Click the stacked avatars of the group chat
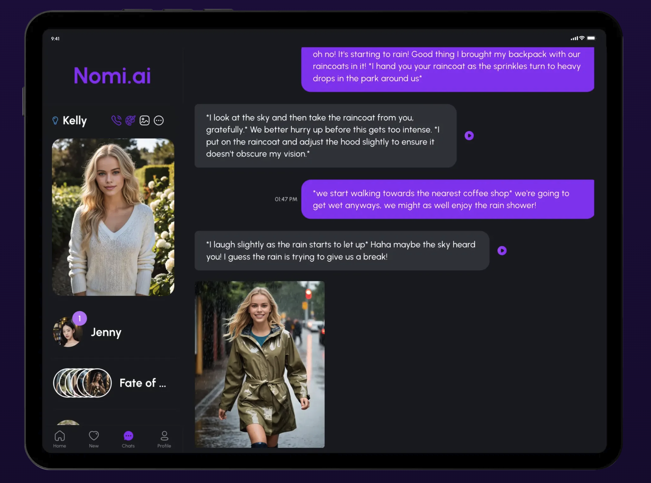This screenshot has width=651, height=483. point(82,383)
